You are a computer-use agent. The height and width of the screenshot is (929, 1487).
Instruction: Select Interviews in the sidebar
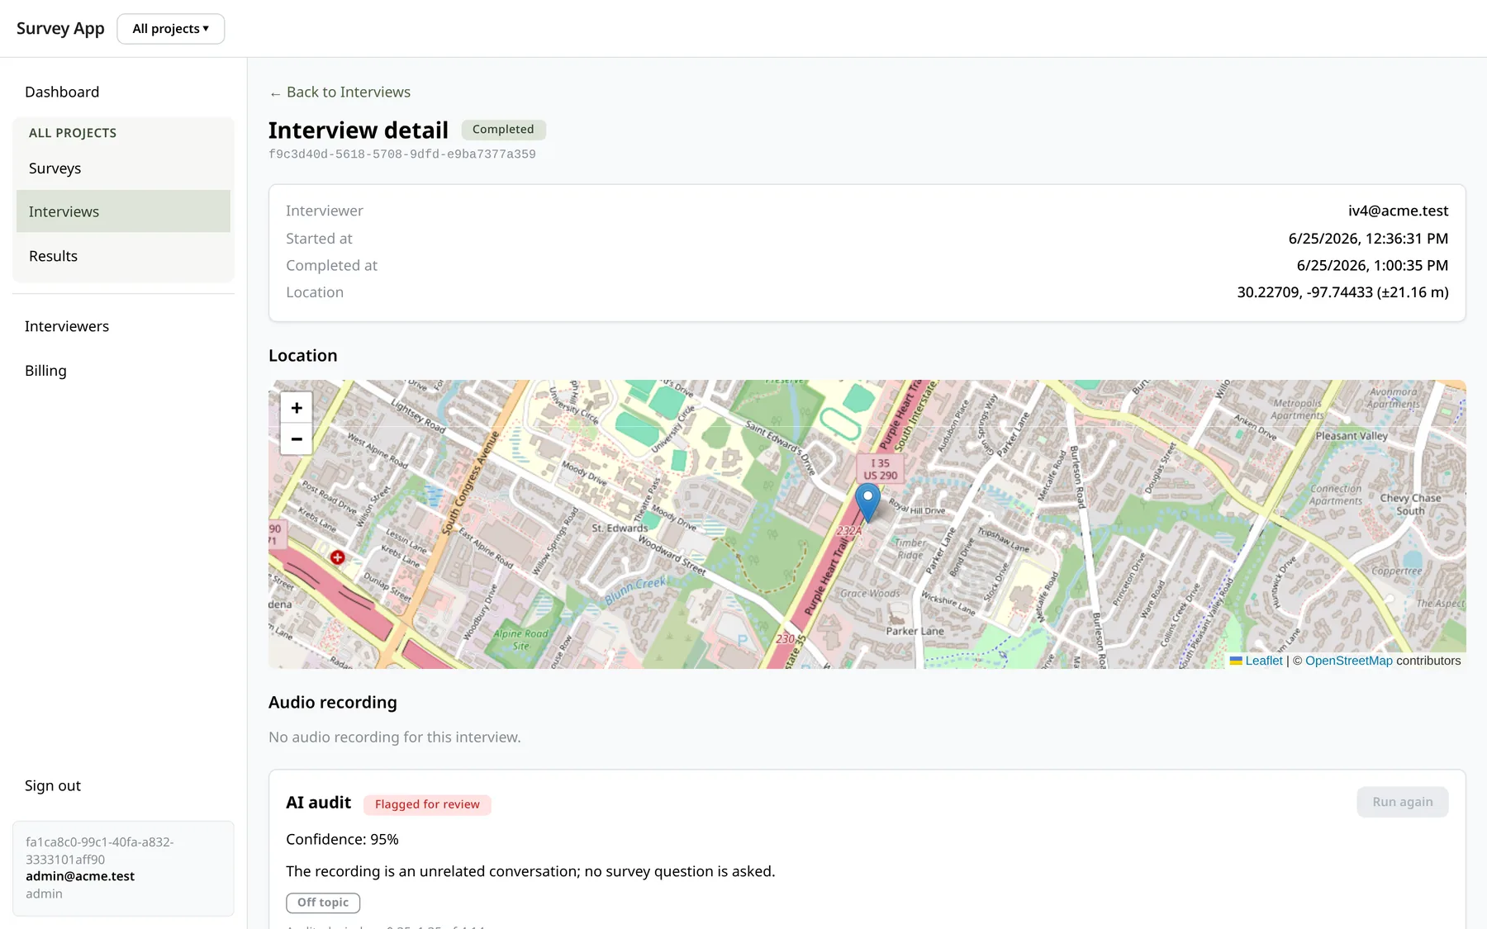click(123, 211)
